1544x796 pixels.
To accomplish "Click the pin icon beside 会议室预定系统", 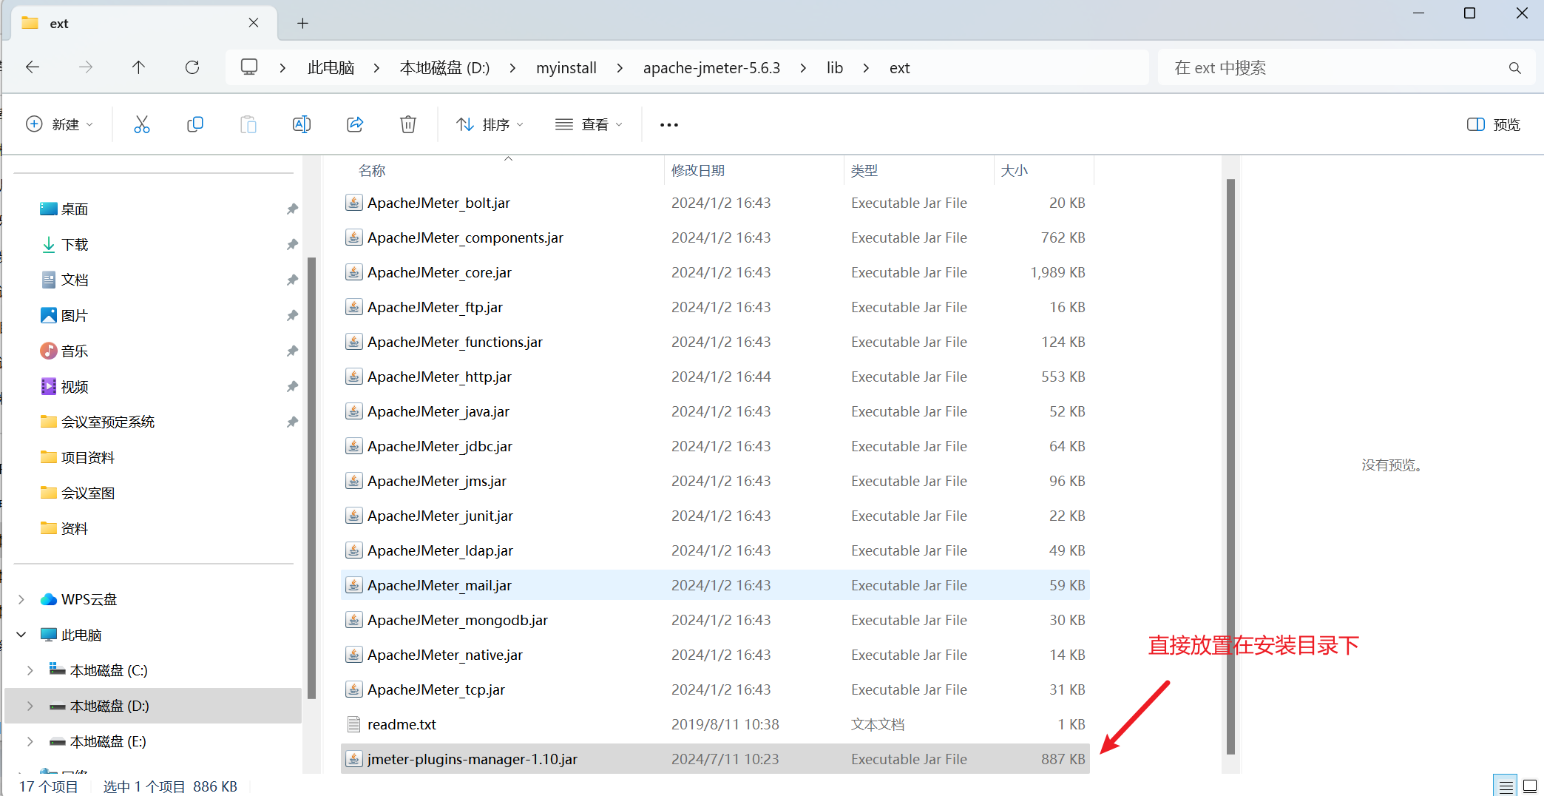I will click(292, 422).
